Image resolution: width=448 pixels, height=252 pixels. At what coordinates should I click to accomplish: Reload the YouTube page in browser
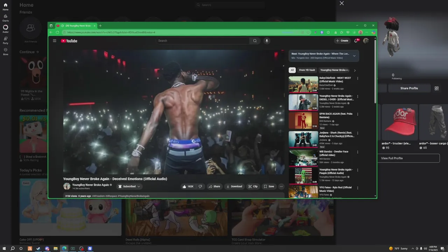pyautogui.click(x=57, y=32)
